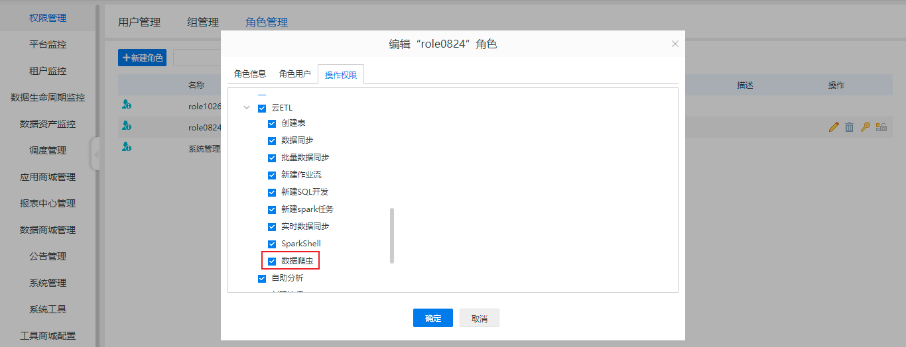Screen dimensions: 906x347
Task: Click the lock resource icon in role0824 row
Action: pyautogui.click(x=881, y=127)
